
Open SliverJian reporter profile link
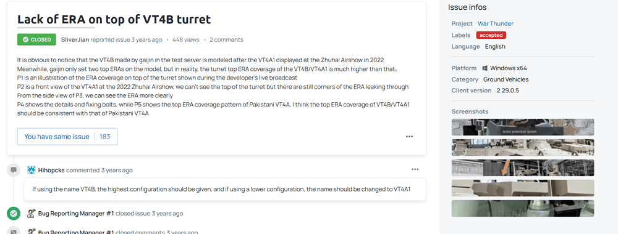click(75, 39)
